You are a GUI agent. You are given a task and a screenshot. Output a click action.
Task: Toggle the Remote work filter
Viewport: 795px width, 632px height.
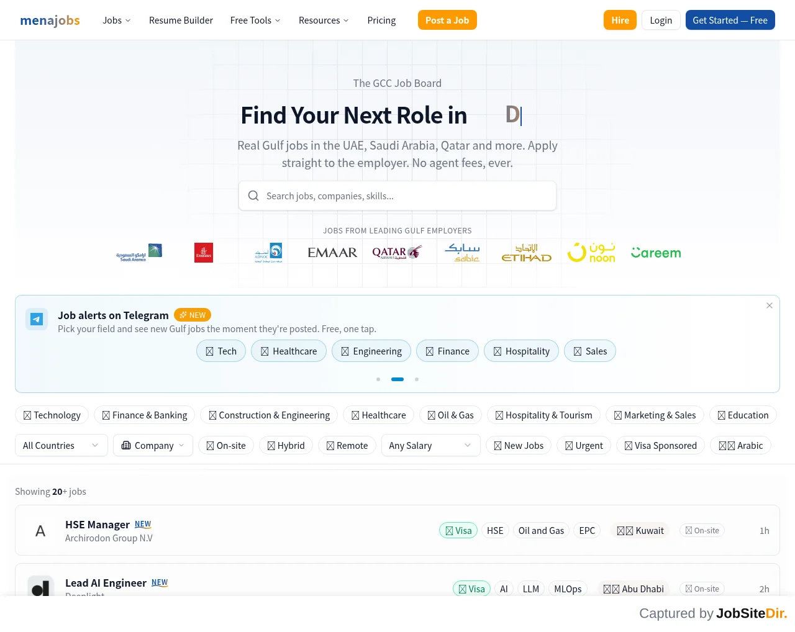click(347, 446)
